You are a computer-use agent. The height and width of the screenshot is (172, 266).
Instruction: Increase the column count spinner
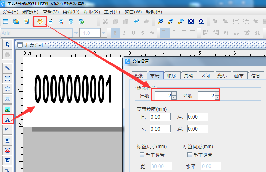tap(217, 94)
